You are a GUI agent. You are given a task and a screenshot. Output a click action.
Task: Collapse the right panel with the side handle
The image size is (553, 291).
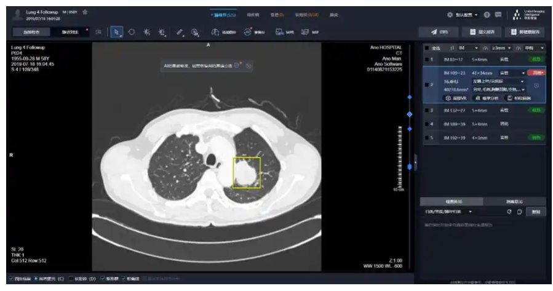[x=415, y=162]
